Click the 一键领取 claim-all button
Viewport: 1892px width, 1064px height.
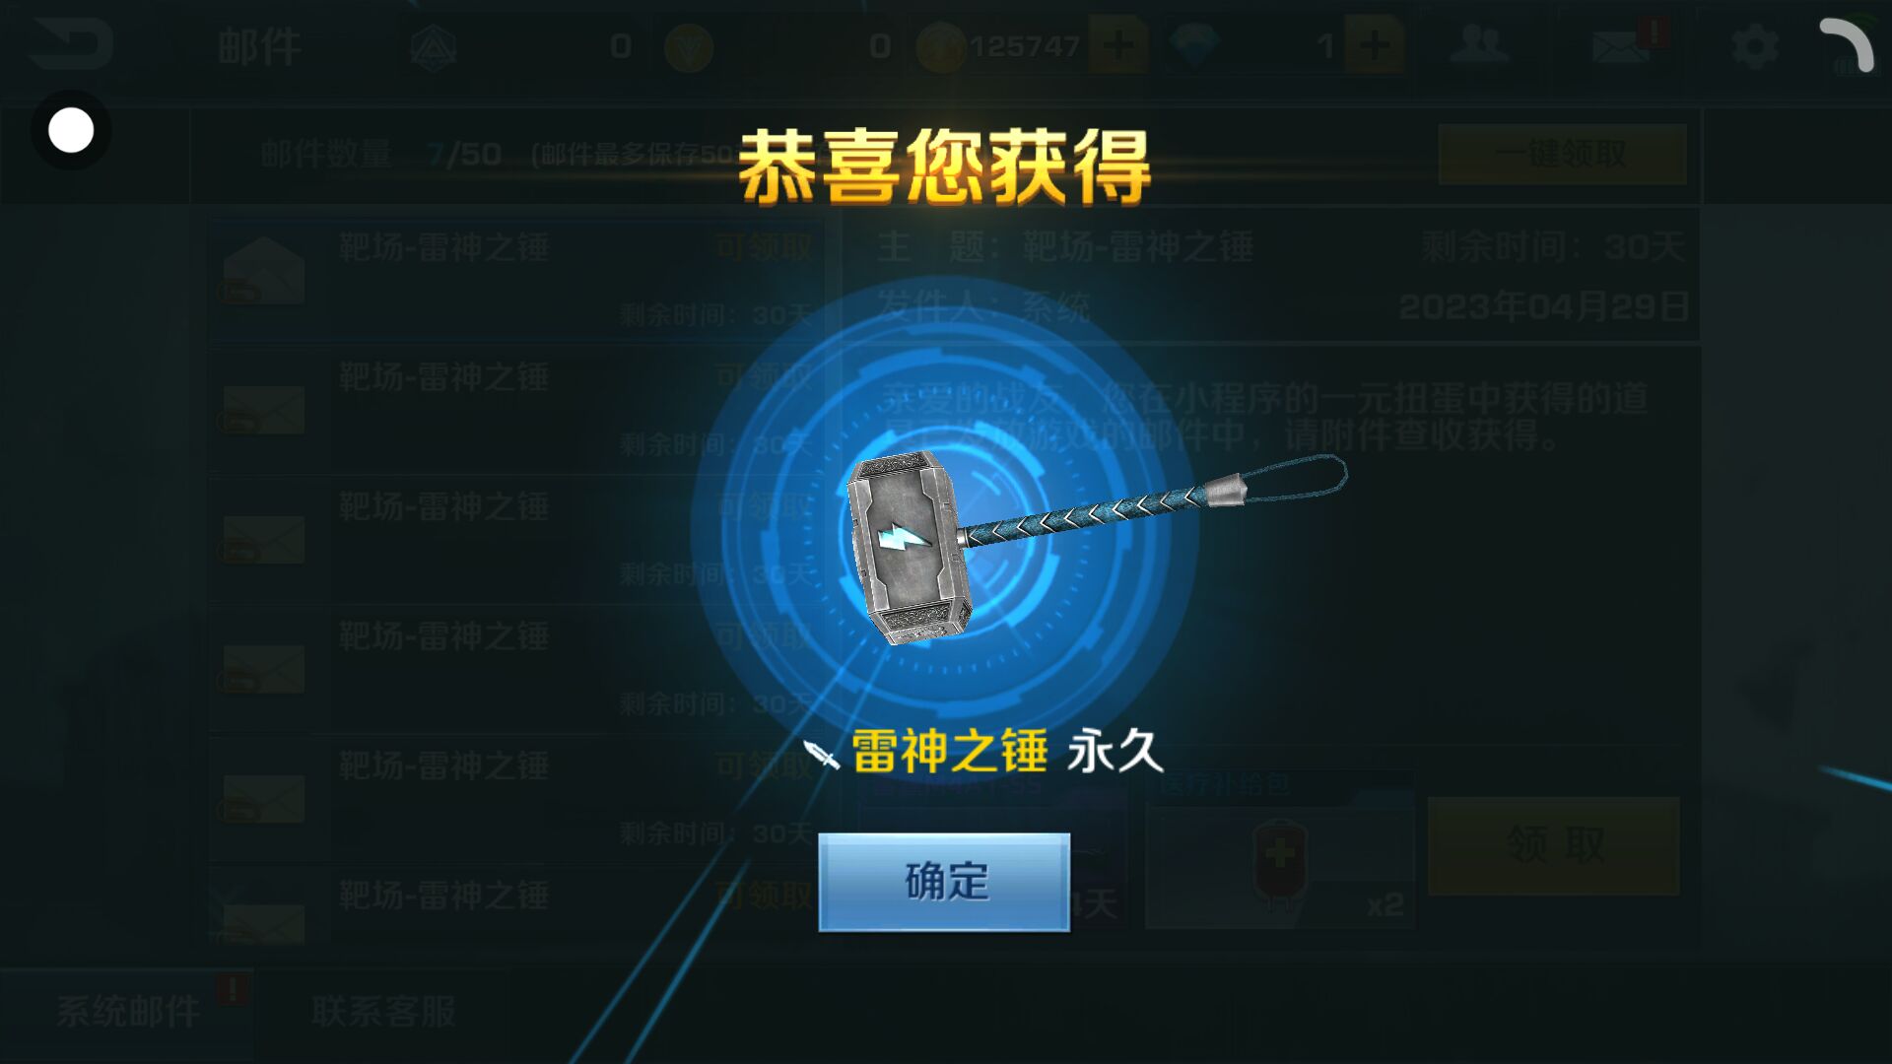(1562, 154)
